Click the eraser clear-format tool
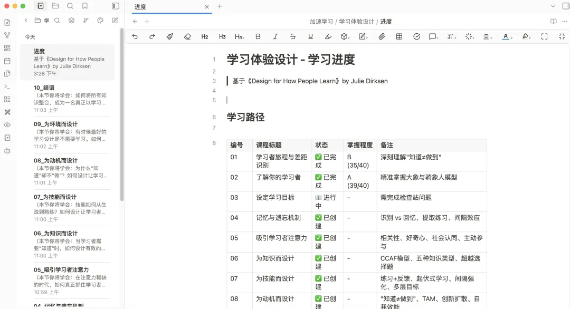 187,36
